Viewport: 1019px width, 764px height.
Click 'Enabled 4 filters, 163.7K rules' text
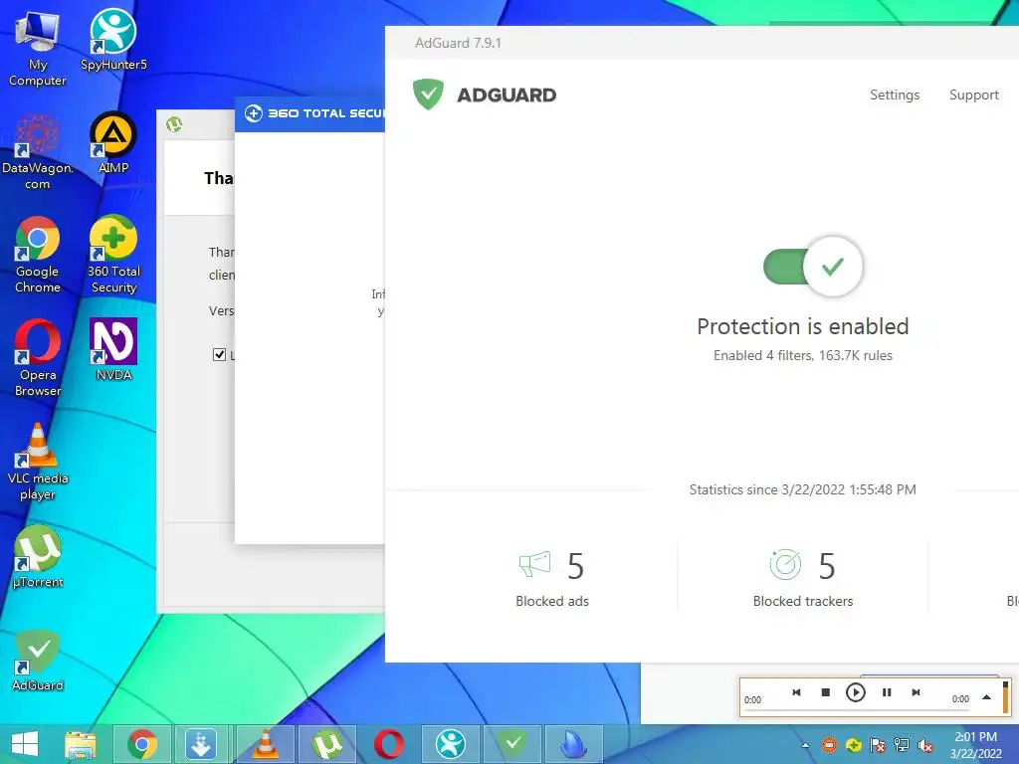tap(803, 355)
